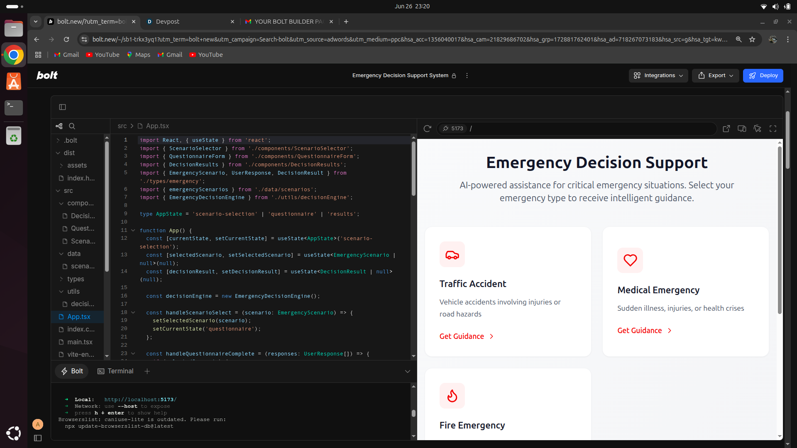797x448 pixels.
Task: Toggle the chat sidebar panel icon
Action: (x=62, y=107)
